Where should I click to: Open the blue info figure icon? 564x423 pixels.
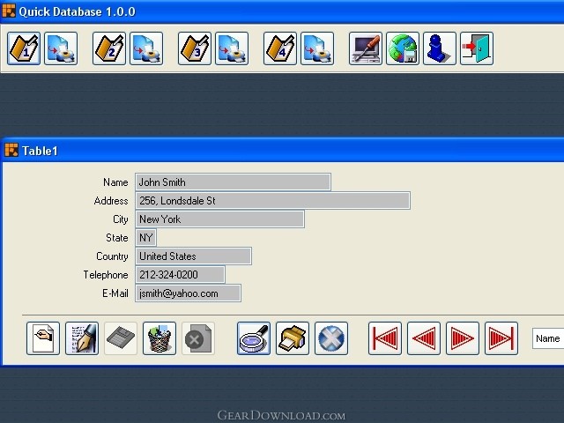[440, 48]
